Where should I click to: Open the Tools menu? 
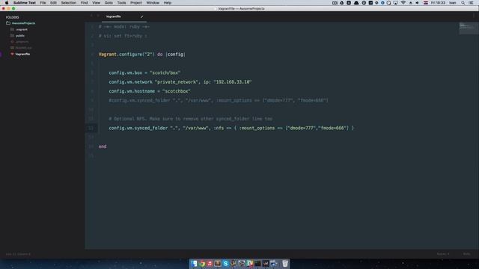pos(121,3)
